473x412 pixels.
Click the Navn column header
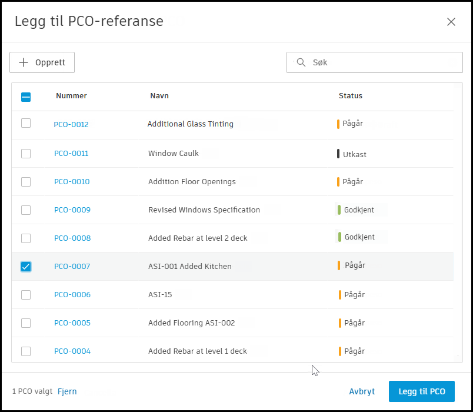159,96
